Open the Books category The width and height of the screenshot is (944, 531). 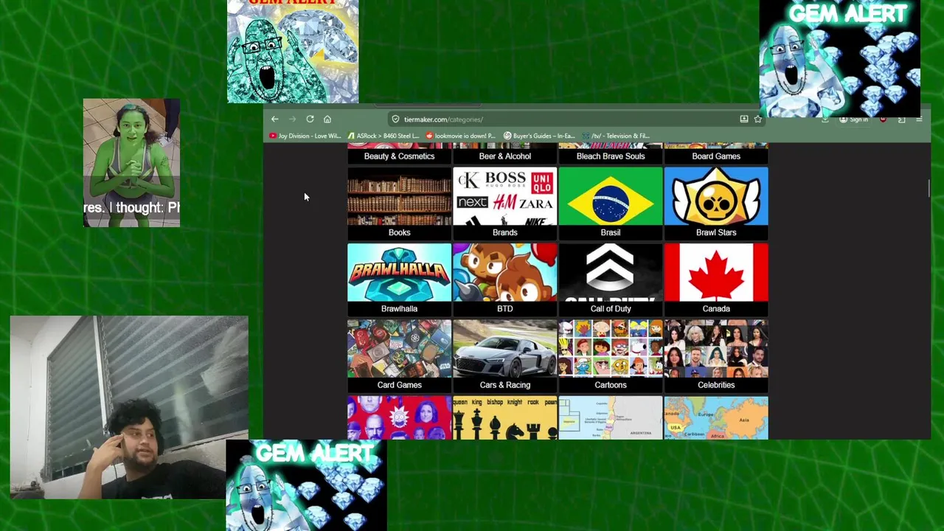click(399, 204)
